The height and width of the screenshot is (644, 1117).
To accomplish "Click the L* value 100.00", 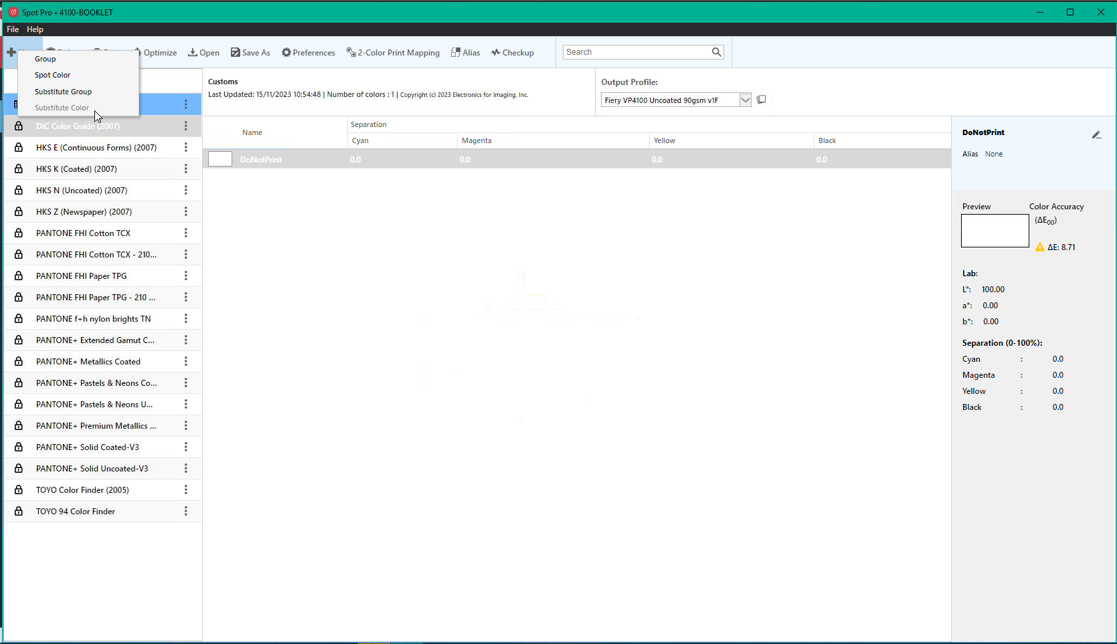I will 993,290.
